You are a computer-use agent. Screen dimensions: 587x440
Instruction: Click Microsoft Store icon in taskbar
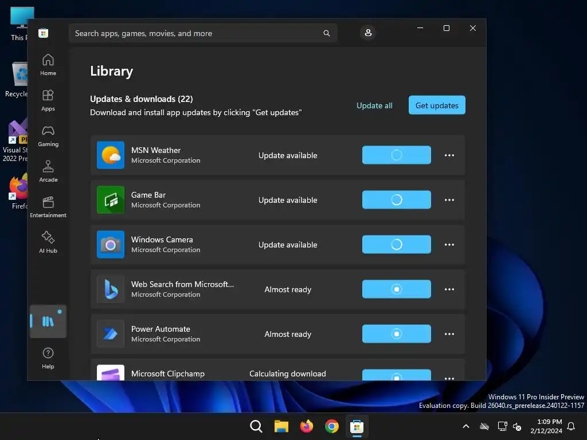357,426
